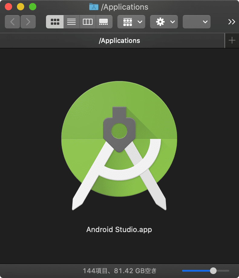Switch to list view
The image size is (239, 278).
tap(71, 22)
